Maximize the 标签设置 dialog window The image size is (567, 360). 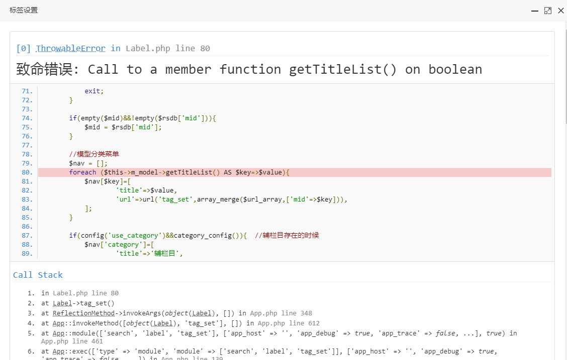[548, 11]
